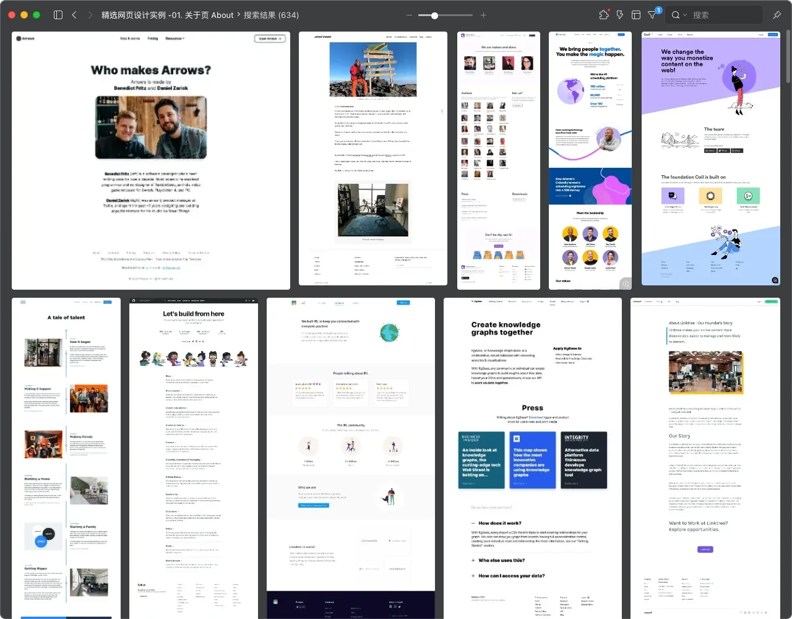This screenshot has height=619, width=792.
Task: Switch the layout view mode icon
Action: [636, 15]
